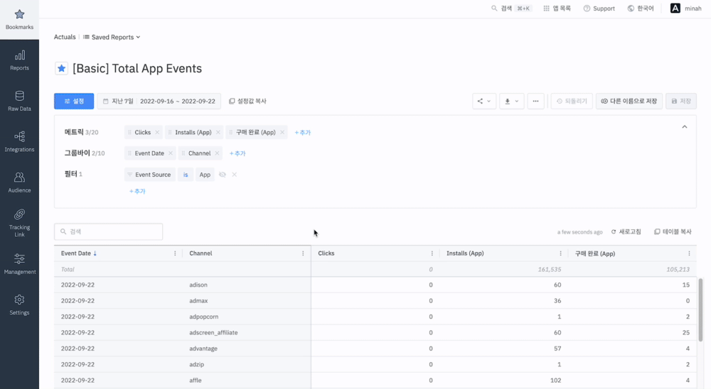Select the adison channel cell
Screen dimensions: 711x389
(x=247, y=285)
